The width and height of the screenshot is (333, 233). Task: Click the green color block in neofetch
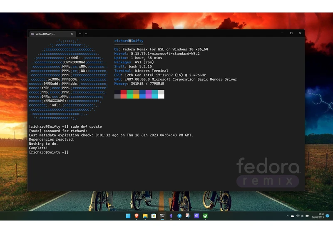click(x=130, y=92)
